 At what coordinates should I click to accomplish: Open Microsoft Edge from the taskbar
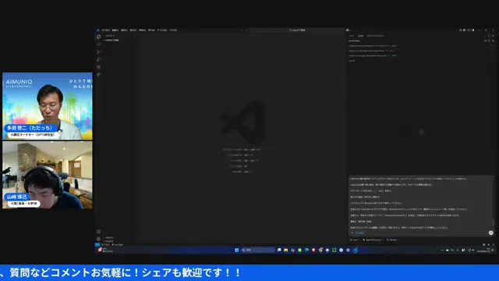point(306,250)
